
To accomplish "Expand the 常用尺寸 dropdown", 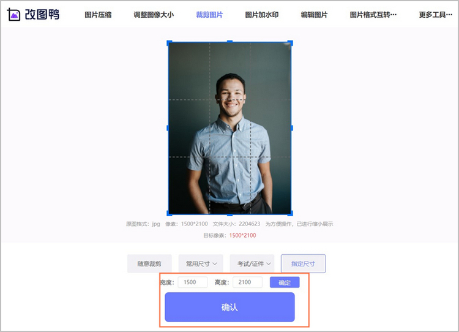I will point(201,264).
